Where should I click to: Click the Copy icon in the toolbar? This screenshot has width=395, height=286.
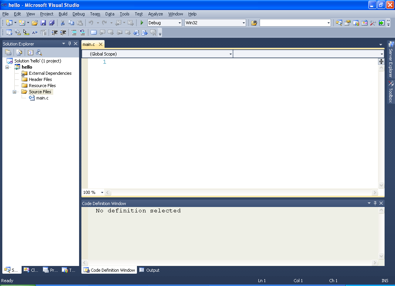[x=71, y=23]
